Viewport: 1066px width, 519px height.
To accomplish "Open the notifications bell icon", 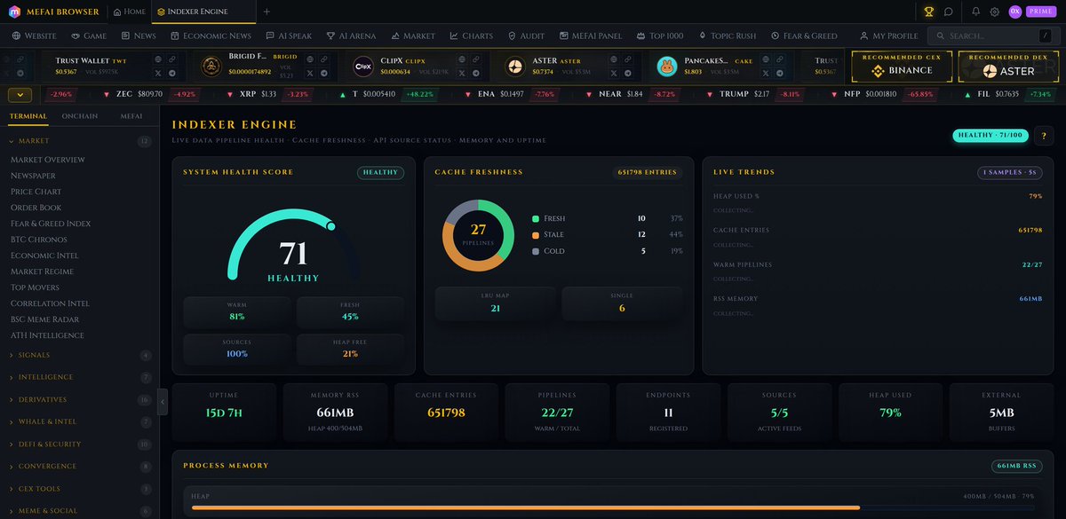I will coord(975,12).
